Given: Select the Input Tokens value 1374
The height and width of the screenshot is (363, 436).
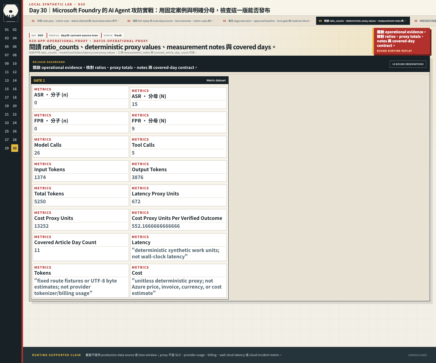Looking at the screenshot, I should tap(40, 177).
